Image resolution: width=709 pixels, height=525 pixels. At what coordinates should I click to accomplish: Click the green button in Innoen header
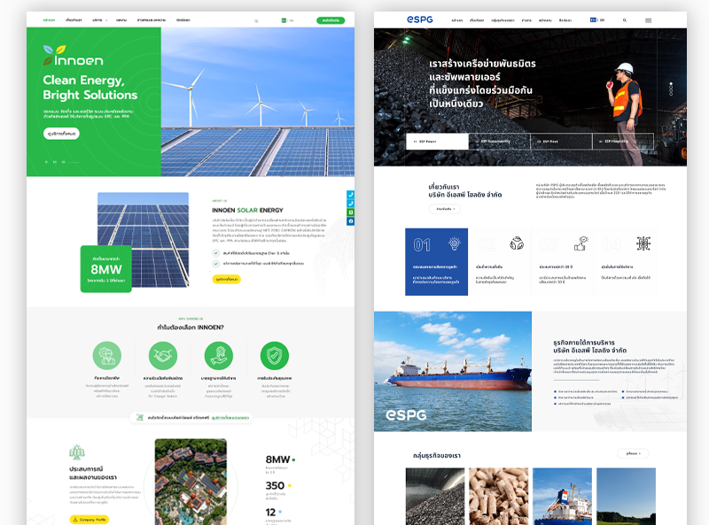[x=330, y=19]
